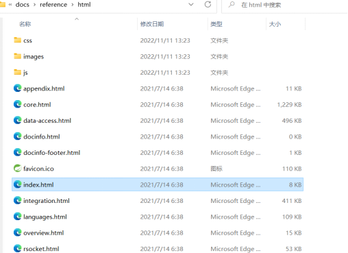Screen dimensions: 348x253
Task: Click the 411 KB size of integration.html
Action: 292,201
